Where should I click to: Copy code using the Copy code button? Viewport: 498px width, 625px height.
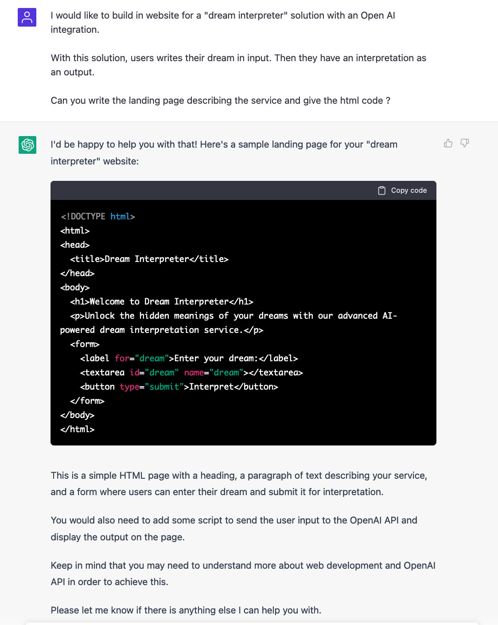[x=402, y=191]
